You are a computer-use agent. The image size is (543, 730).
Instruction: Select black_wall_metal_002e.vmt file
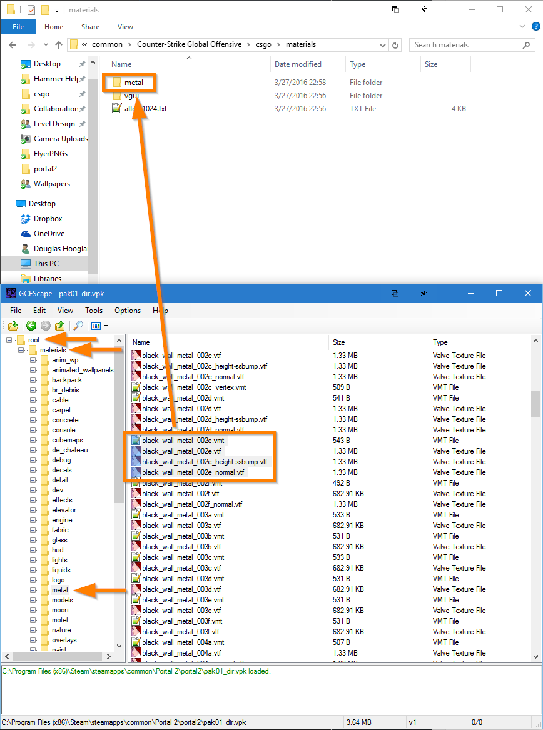pyautogui.click(x=183, y=441)
